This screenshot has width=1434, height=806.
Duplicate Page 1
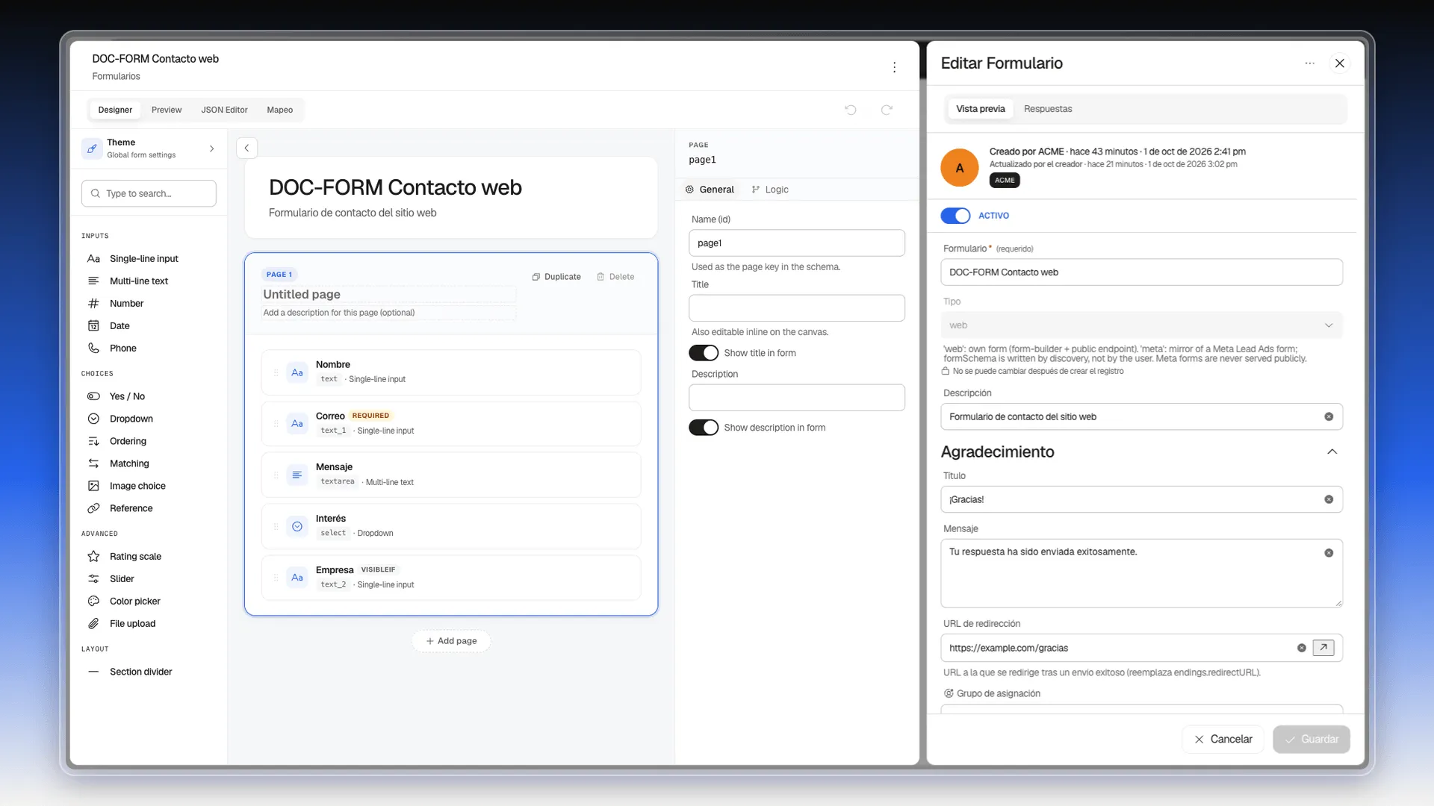pyautogui.click(x=556, y=277)
